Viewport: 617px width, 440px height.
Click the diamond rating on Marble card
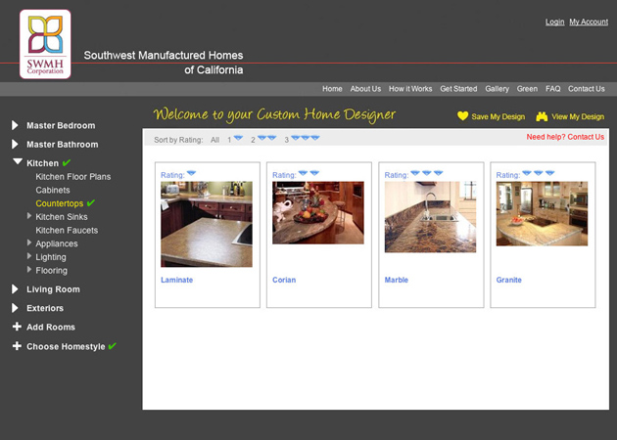[x=427, y=173]
